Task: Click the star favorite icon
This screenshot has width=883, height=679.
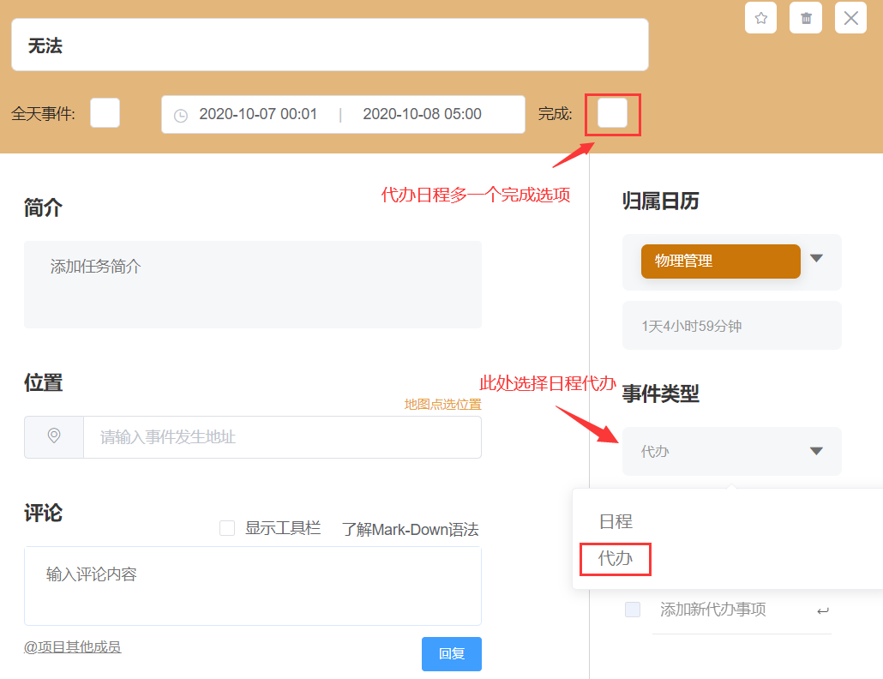Action: [760, 18]
